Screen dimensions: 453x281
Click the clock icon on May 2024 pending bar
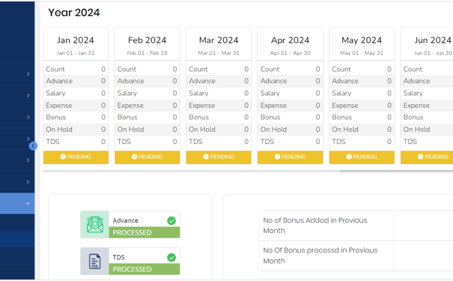[349, 157]
